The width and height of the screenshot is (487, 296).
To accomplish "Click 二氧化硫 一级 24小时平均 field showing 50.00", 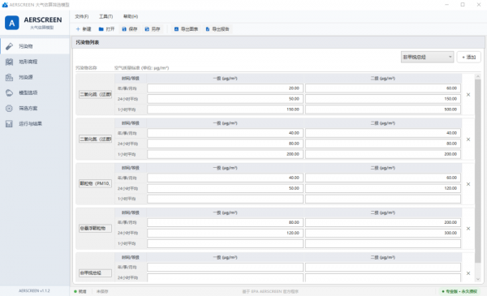I will coord(225,99).
